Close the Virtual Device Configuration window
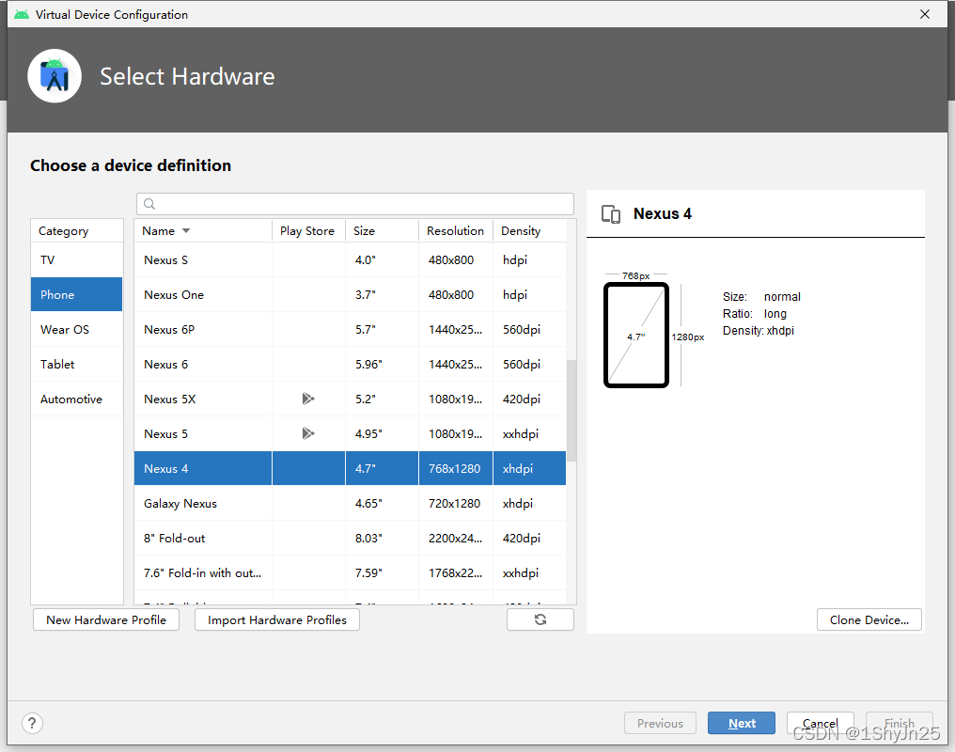Viewport: 955px width, 752px height. pos(925,14)
